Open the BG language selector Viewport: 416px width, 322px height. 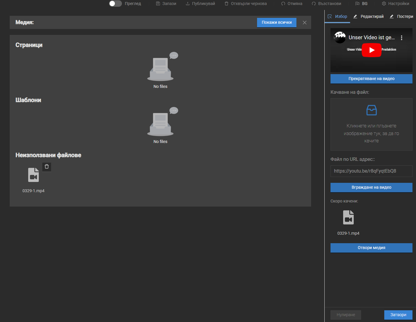[x=361, y=4]
